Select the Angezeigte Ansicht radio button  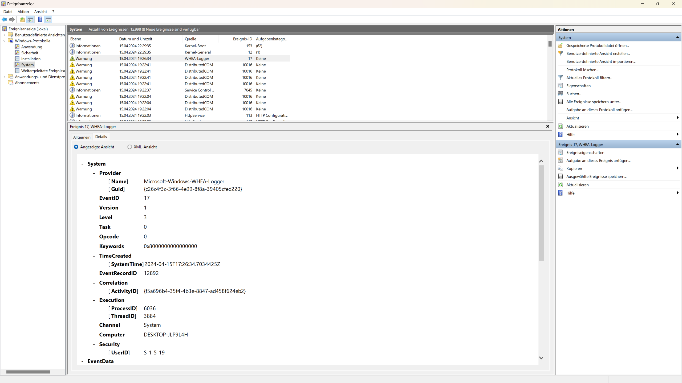coord(76,147)
